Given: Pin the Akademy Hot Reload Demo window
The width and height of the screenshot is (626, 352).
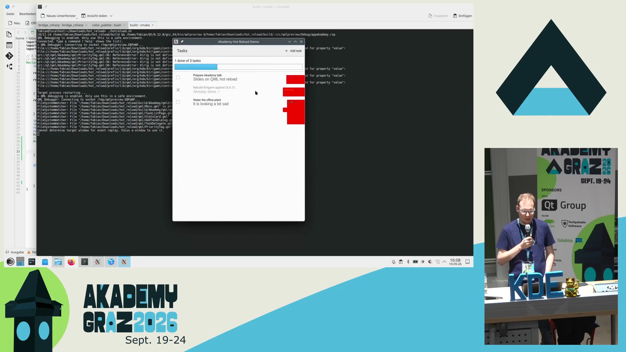Looking at the screenshot, I should pyautogui.click(x=182, y=42).
